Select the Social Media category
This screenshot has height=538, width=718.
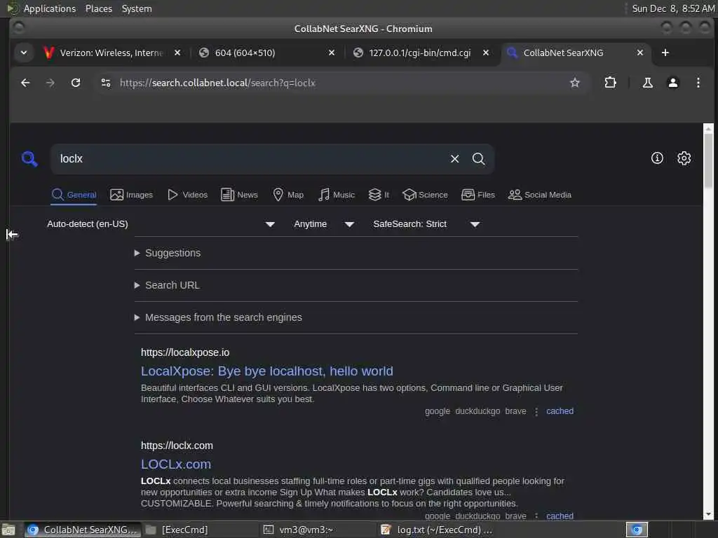pyautogui.click(x=539, y=195)
